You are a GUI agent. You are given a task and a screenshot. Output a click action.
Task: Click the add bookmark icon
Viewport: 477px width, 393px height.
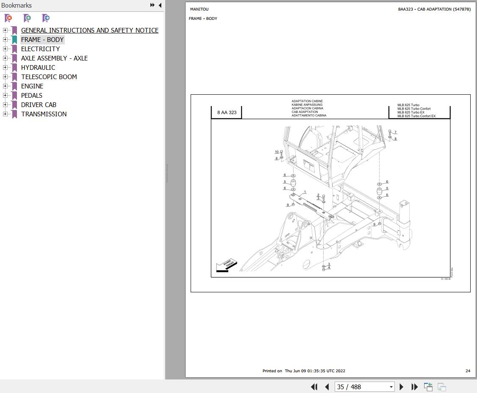[27, 18]
